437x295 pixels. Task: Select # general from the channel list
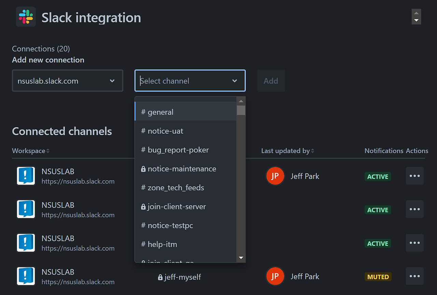pyautogui.click(x=160, y=112)
